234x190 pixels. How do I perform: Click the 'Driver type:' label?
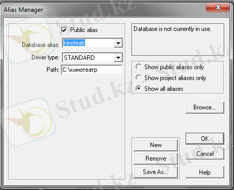[45, 57]
